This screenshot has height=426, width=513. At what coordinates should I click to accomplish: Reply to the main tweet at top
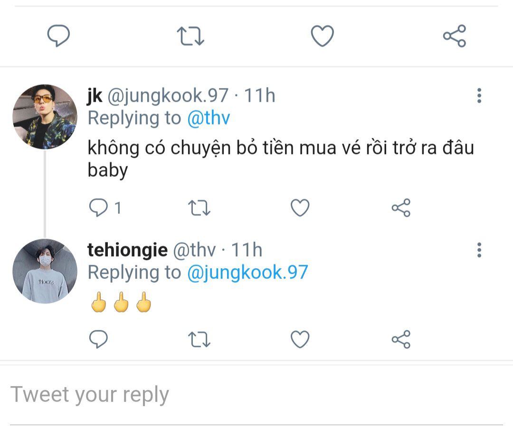click(59, 36)
